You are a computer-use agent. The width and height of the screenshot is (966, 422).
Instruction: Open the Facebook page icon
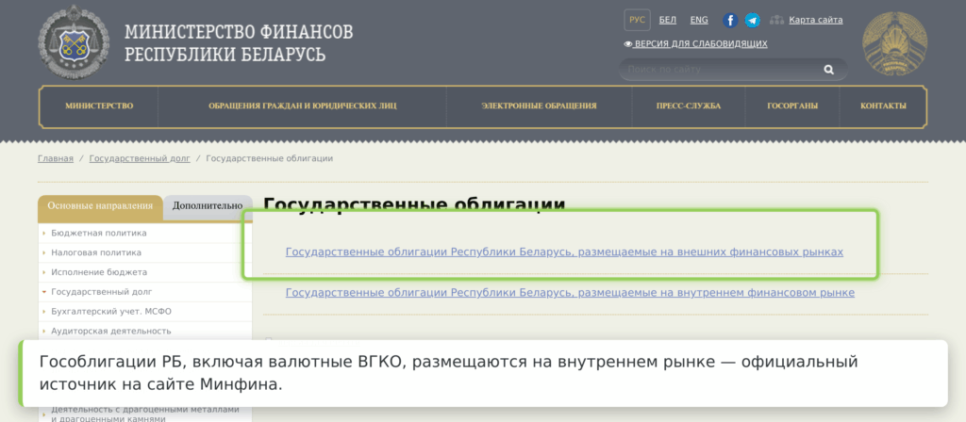pos(731,21)
